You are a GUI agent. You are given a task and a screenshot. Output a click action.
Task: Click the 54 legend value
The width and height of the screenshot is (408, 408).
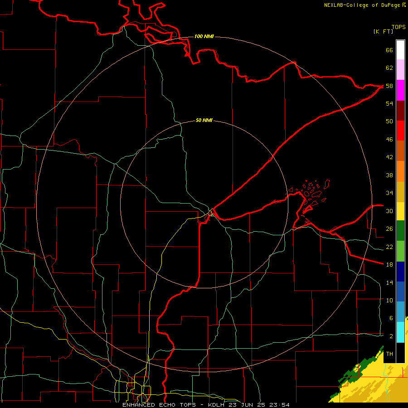[x=389, y=103]
